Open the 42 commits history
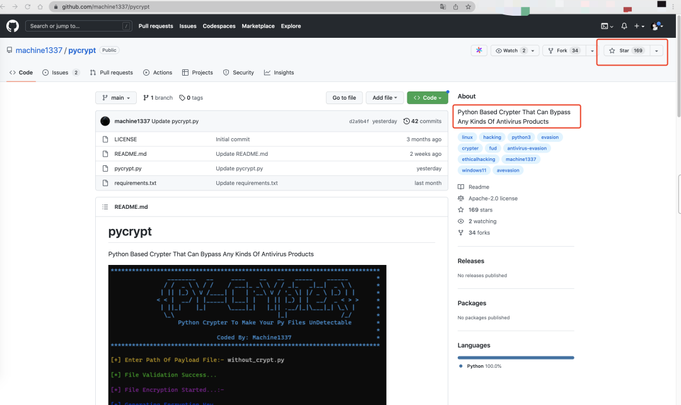Image resolution: width=681 pixels, height=405 pixels. coord(422,121)
